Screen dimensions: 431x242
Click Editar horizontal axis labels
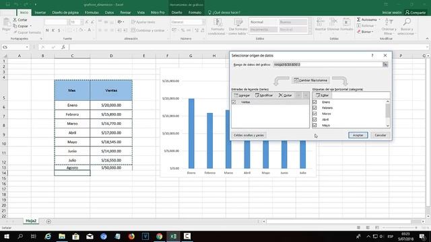click(x=322, y=95)
